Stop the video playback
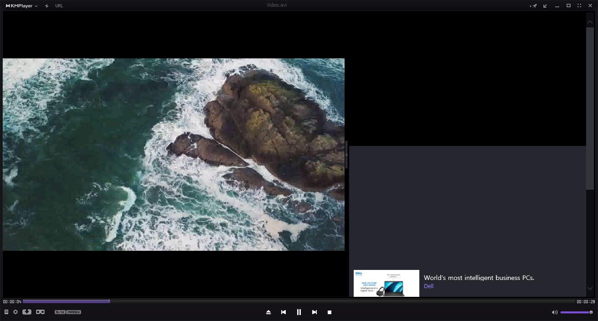The width and height of the screenshot is (598, 321). pyautogui.click(x=330, y=312)
